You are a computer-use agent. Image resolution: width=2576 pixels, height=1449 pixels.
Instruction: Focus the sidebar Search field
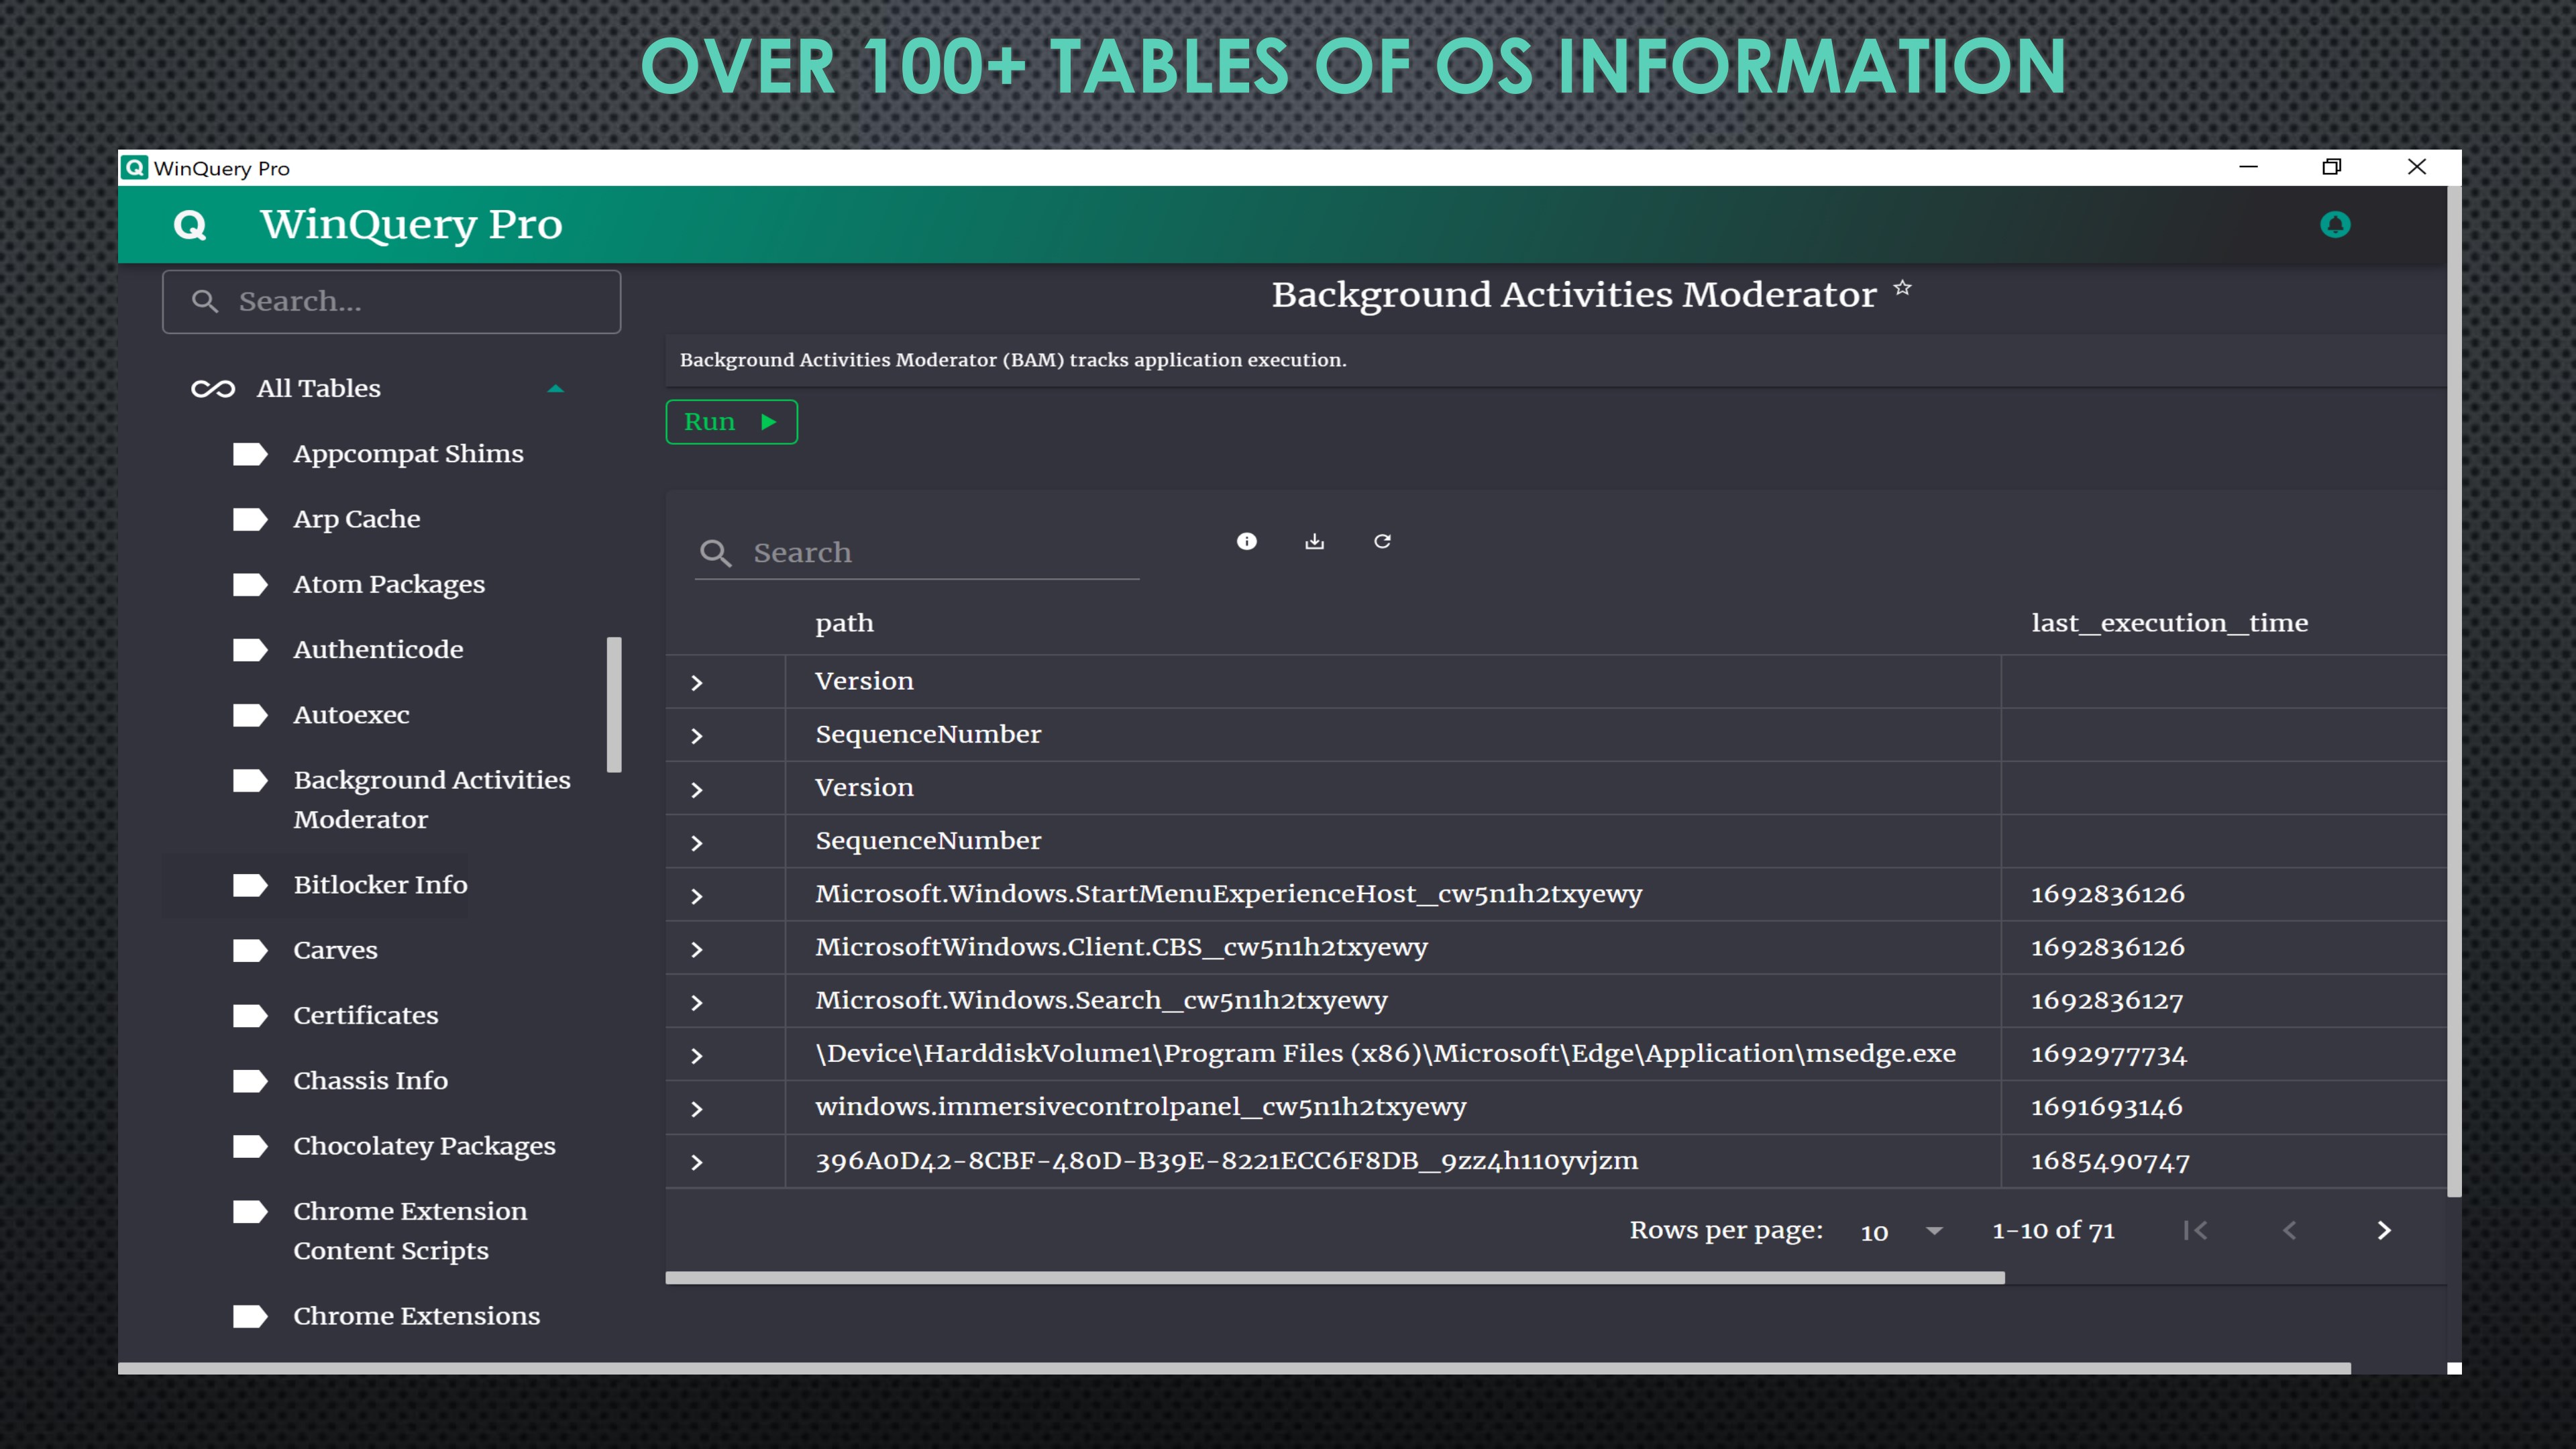tap(391, 301)
